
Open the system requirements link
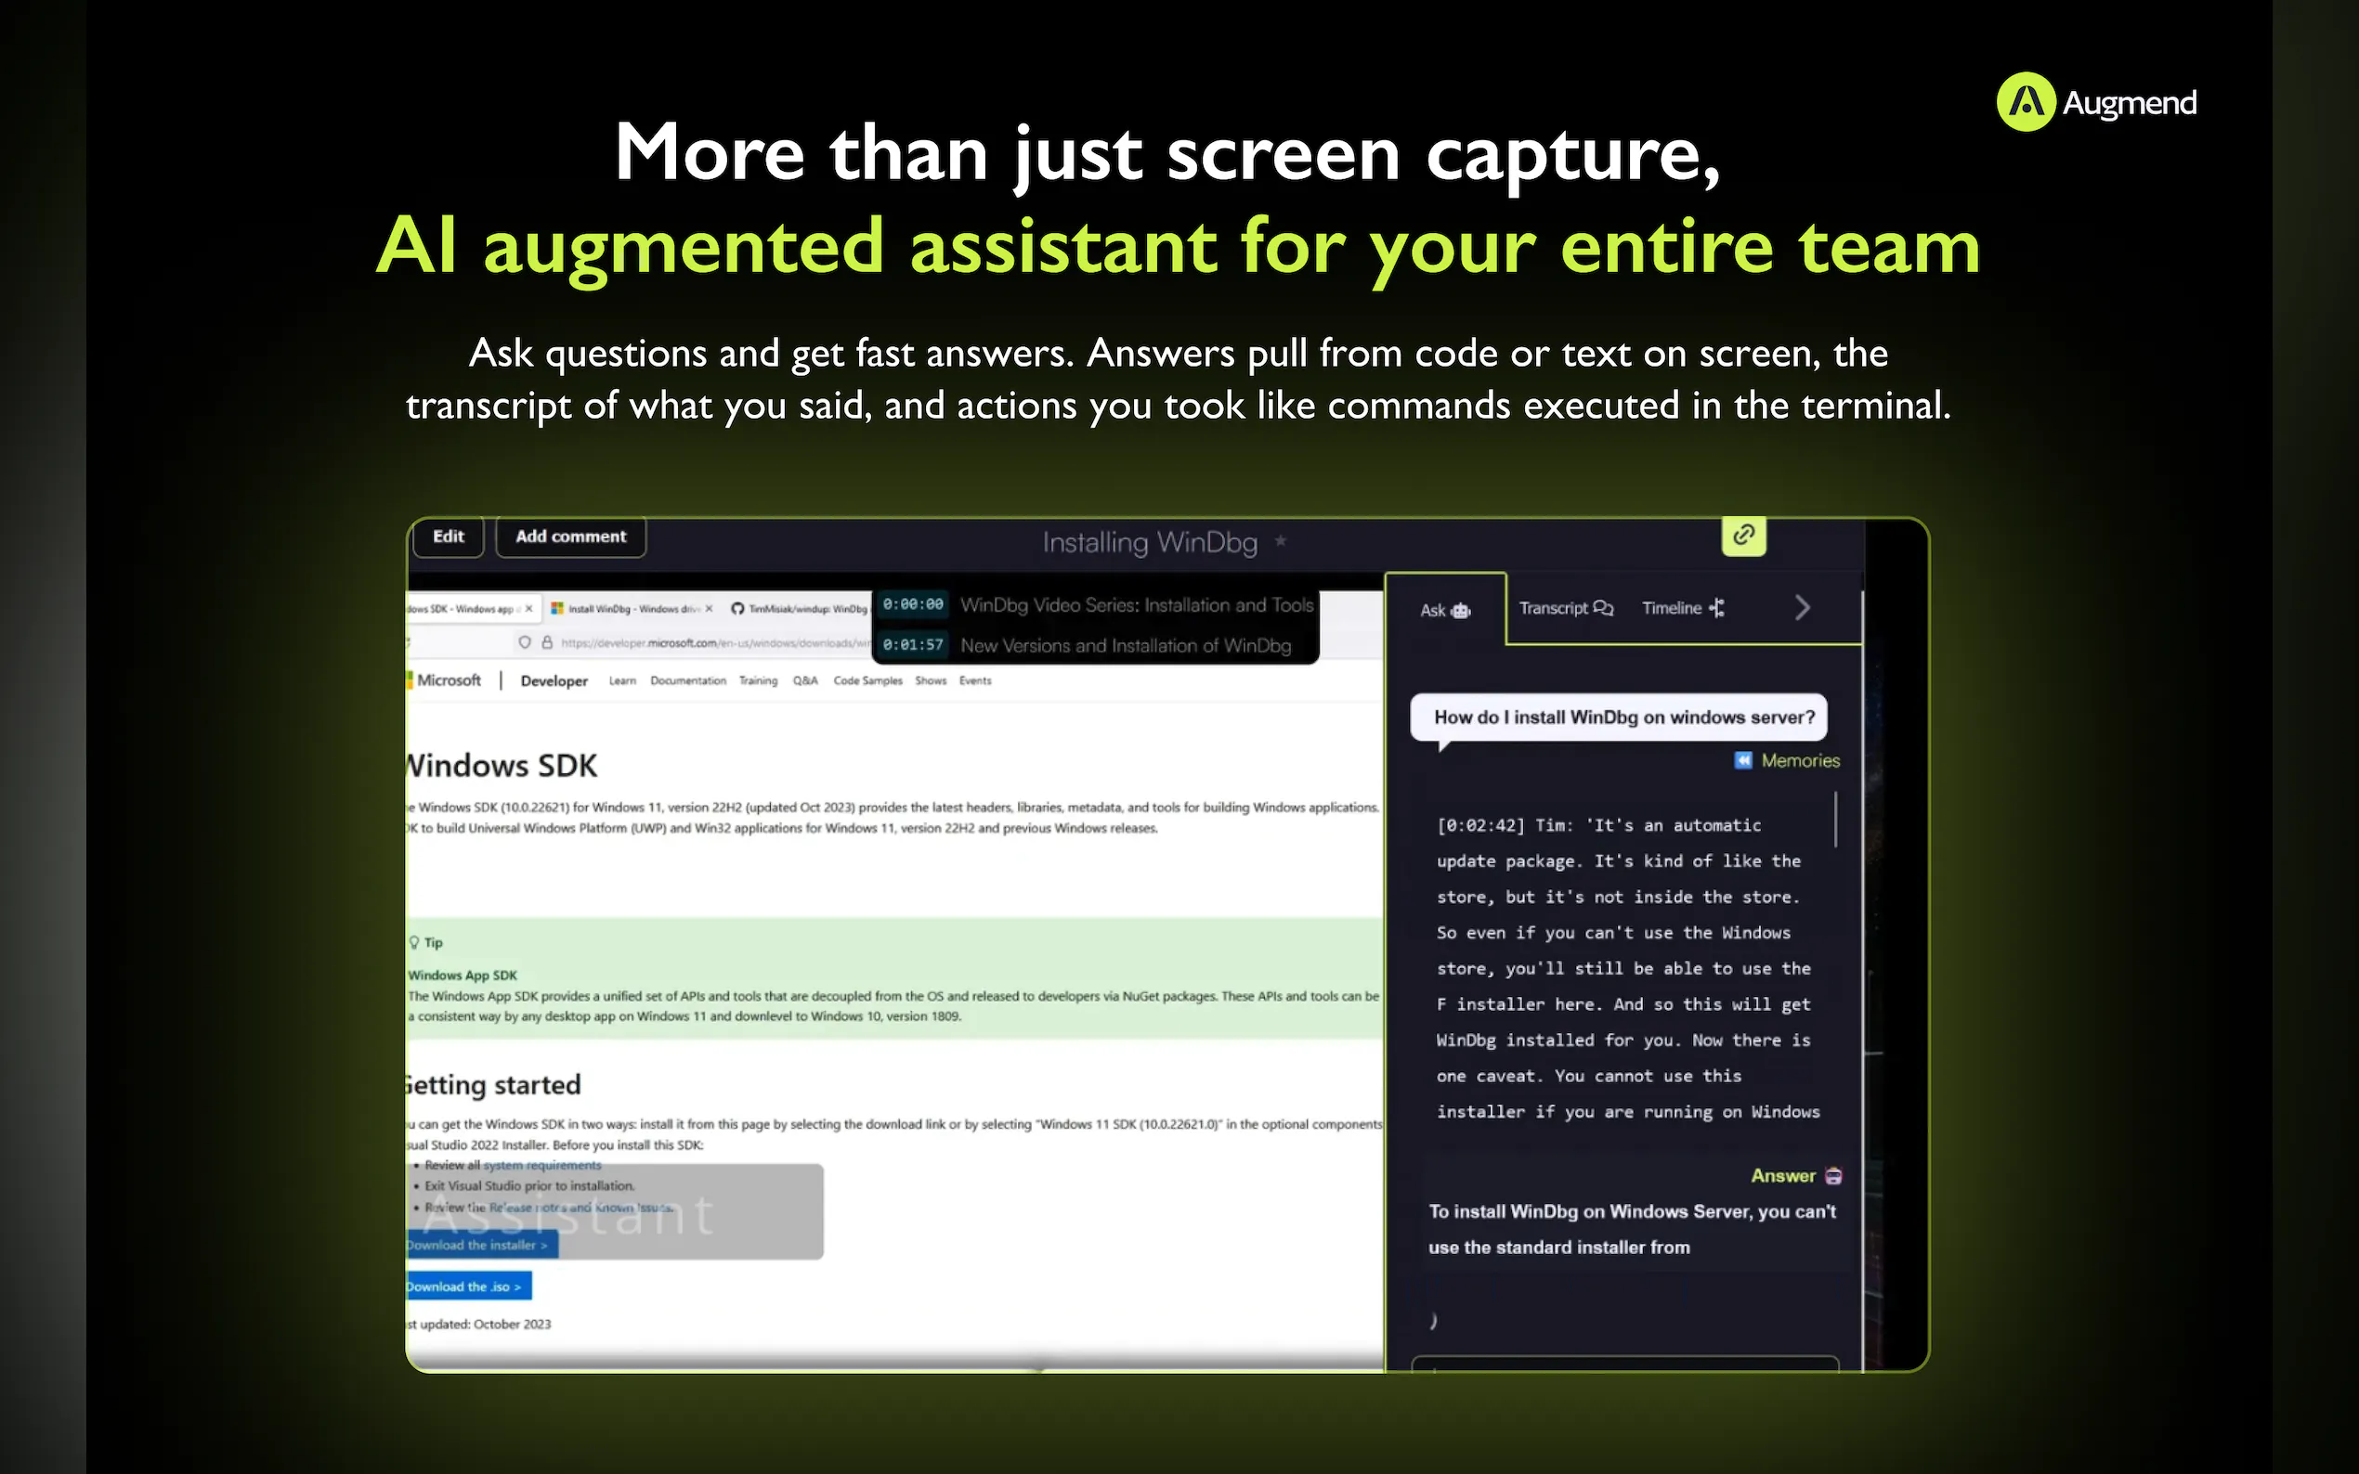click(x=542, y=1165)
